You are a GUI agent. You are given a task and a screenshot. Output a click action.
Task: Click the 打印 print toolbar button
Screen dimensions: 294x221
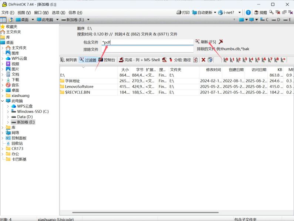(183, 13)
